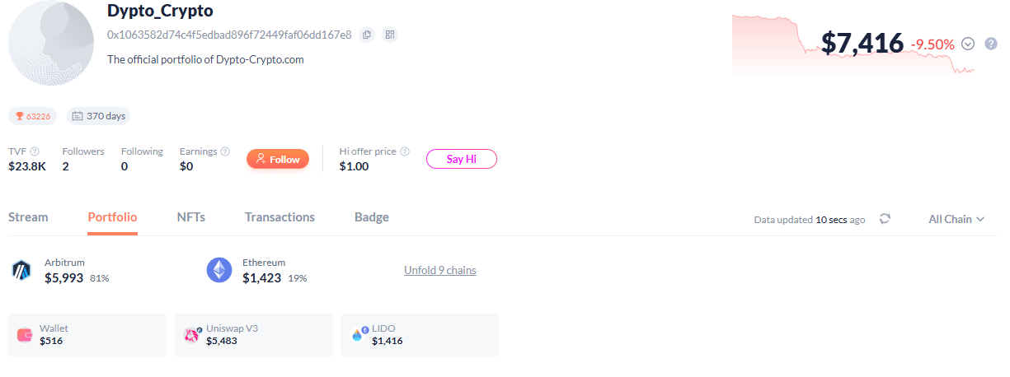Open the All Chain dropdown

pos(956,219)
